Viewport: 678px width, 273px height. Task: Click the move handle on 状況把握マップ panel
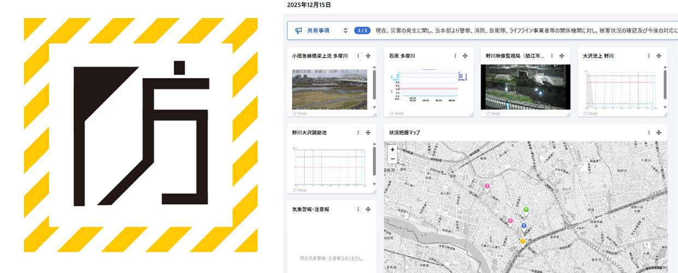[659, 133]
